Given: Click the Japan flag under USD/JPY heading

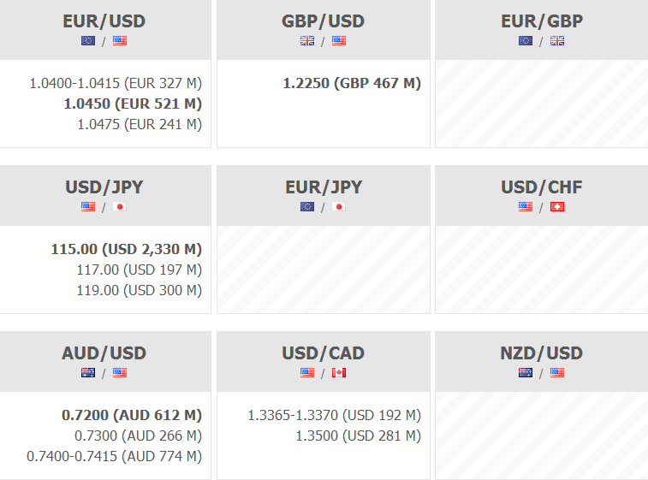Looking at the screenshot, I should coord(120,206).
